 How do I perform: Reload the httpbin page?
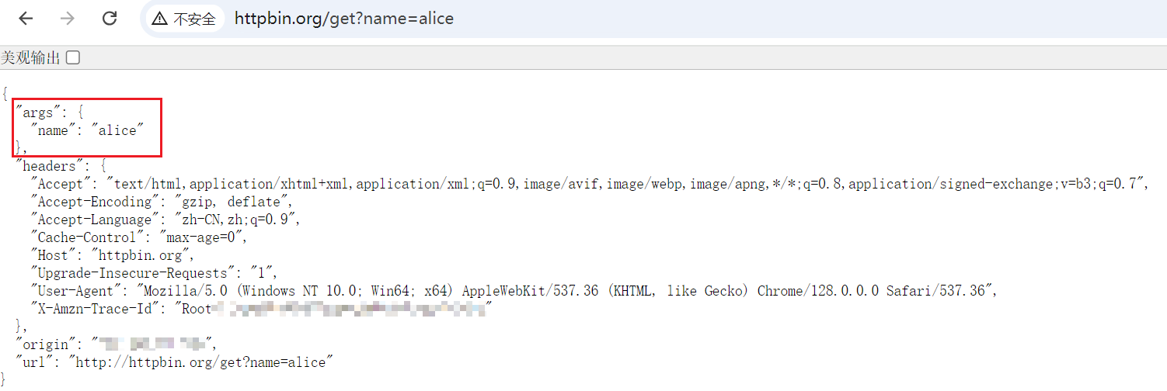click(110, 19)
